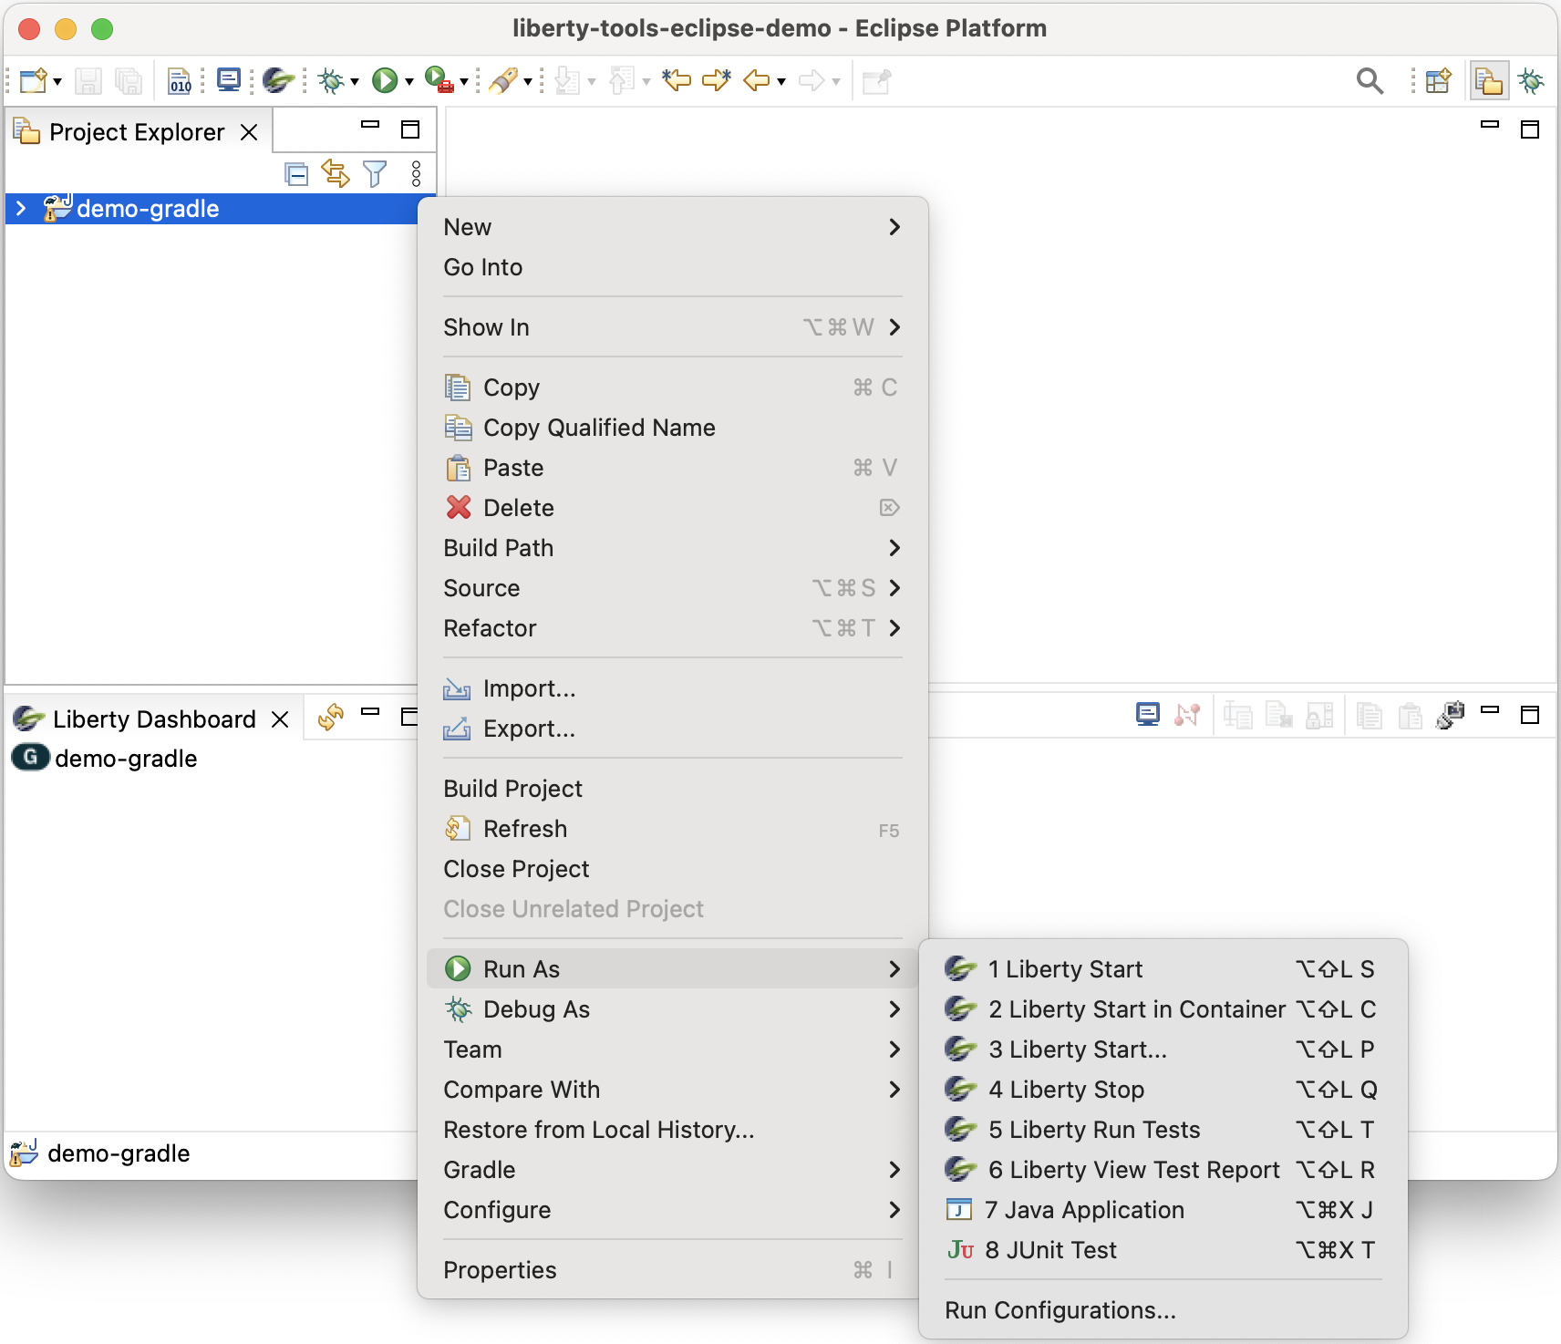This screenshot has width=1561, height=1344.
Task: Click the Open Perspective icon
Action: click(1439, 81)
